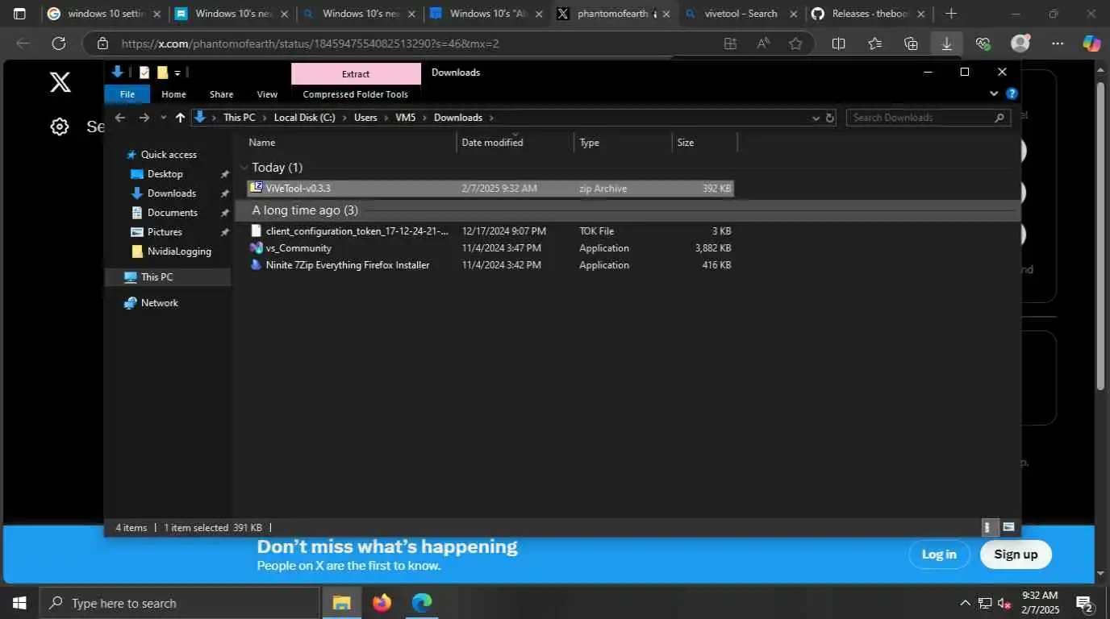Select the vs_Community application

[490, 248]
